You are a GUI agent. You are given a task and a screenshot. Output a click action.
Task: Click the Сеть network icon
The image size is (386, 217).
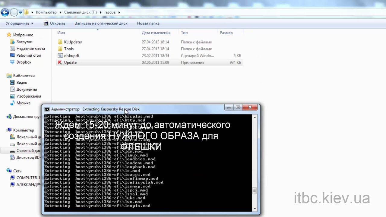coord(9,171)
